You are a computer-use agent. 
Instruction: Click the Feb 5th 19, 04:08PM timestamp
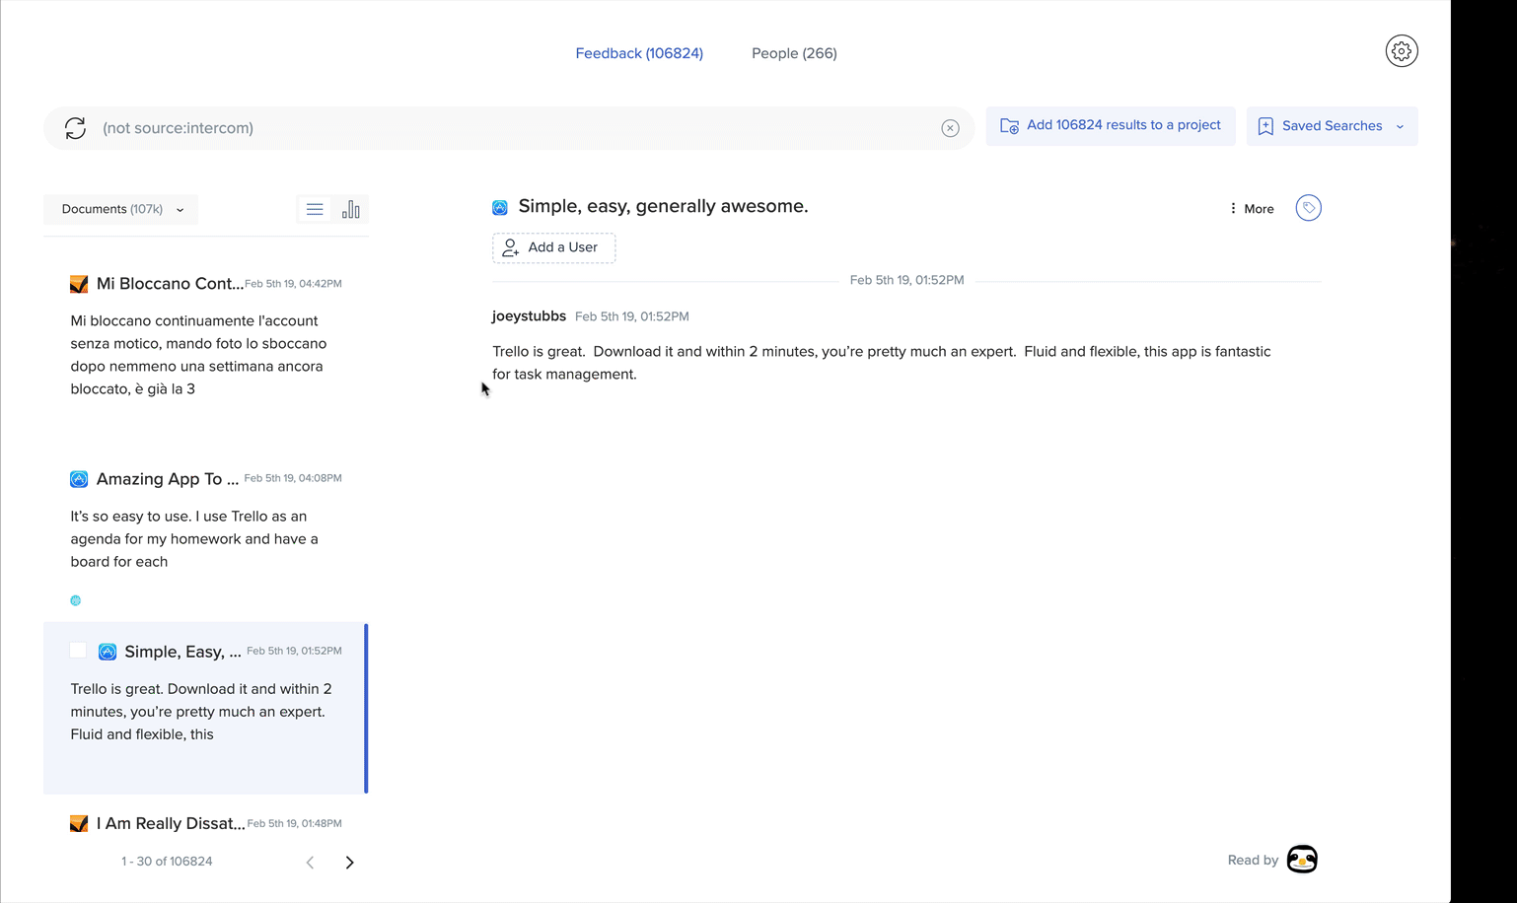[x=293, y=478]
